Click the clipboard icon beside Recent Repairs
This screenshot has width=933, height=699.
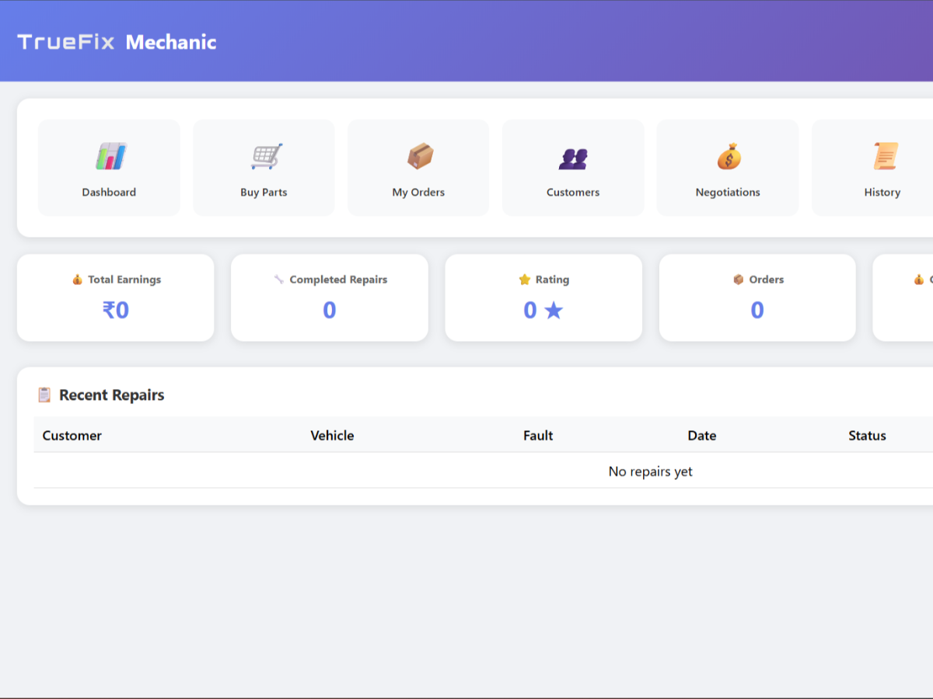coord(44,395)
